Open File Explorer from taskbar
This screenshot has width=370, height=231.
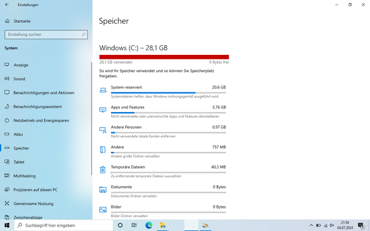tap(163, 225)
